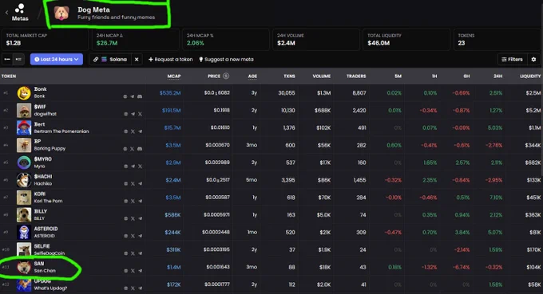
Task: Open $WIF's Telegram icon
Action: pyautogui.click(x=133, y=114)
